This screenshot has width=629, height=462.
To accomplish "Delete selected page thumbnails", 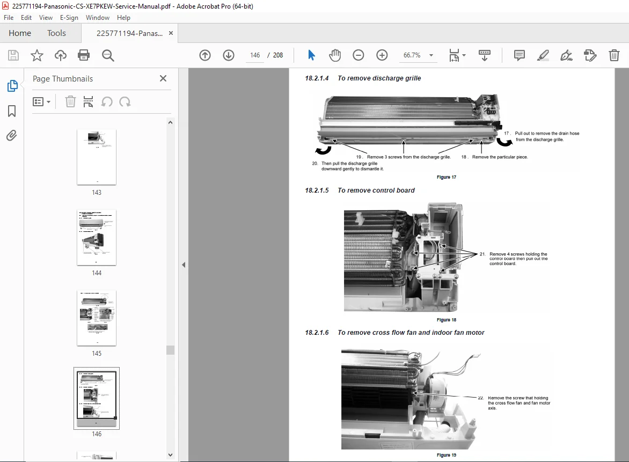I will [71, 102].
